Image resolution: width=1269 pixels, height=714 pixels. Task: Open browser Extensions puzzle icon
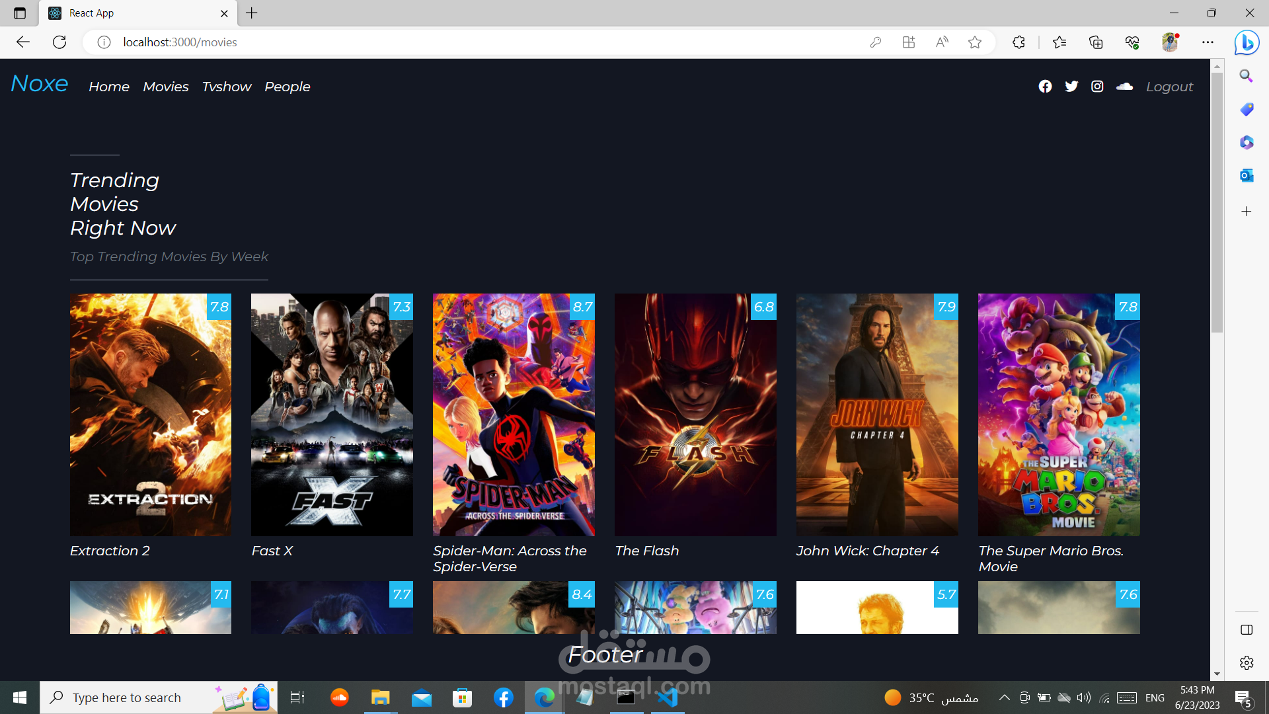coord(1019,42)
